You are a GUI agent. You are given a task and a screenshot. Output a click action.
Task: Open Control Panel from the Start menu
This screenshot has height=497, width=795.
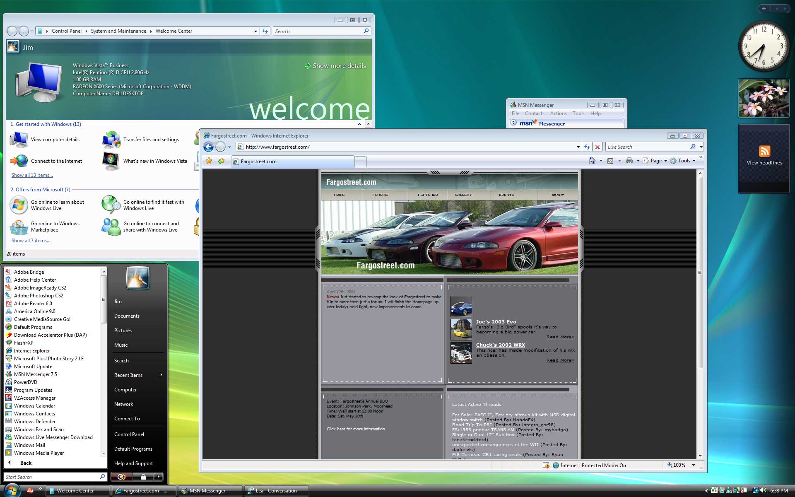pos(129,434)
